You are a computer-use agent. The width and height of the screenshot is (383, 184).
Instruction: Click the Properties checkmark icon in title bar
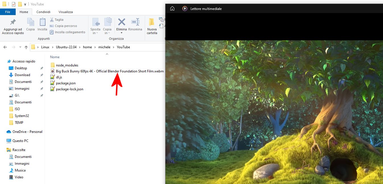13,4
